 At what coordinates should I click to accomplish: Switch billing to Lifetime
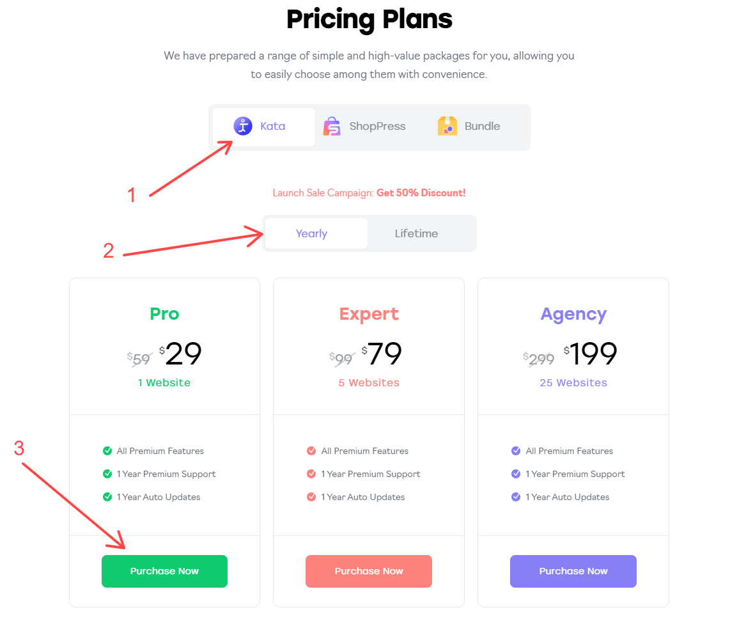[x=416, y=233]
